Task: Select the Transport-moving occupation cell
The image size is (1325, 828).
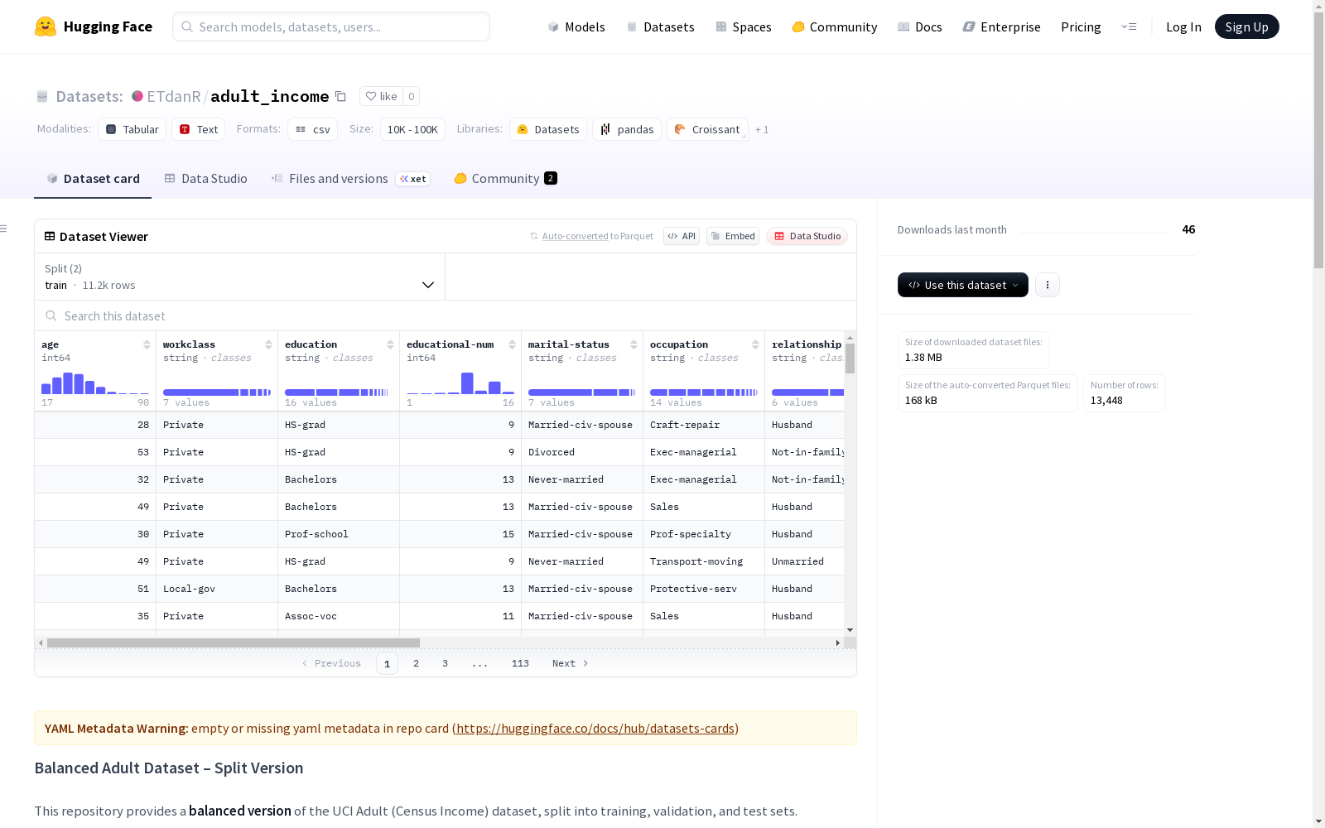Action: (704, 561)
